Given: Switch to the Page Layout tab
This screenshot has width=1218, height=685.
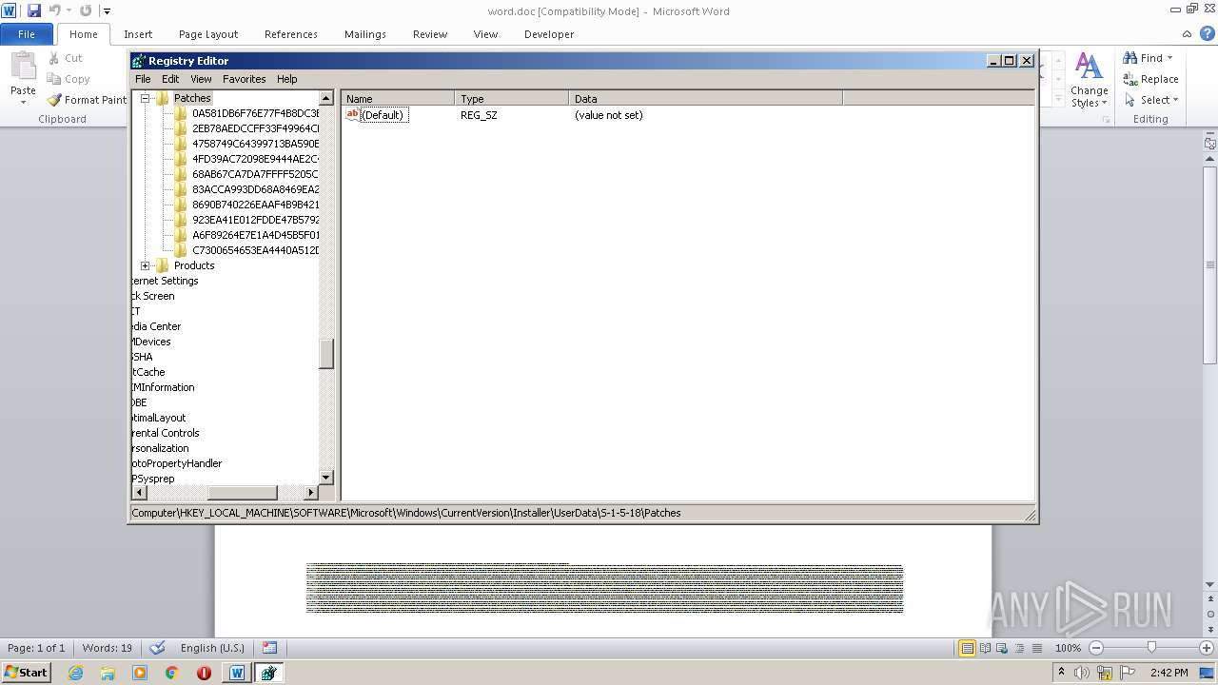Looking at the screenshot, I should click(208, 34).
